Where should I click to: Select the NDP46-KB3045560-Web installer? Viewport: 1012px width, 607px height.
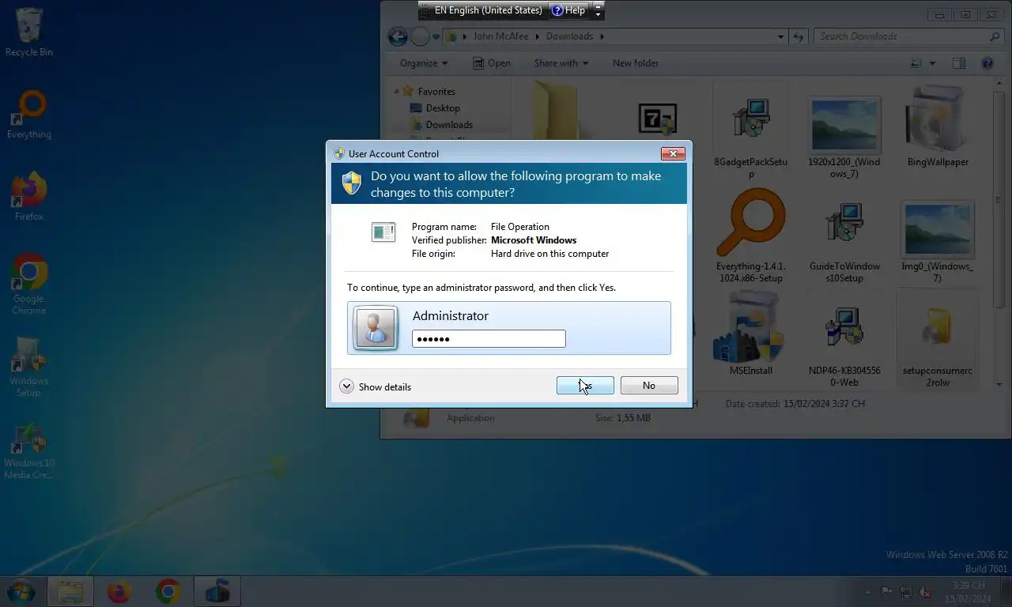844,344
